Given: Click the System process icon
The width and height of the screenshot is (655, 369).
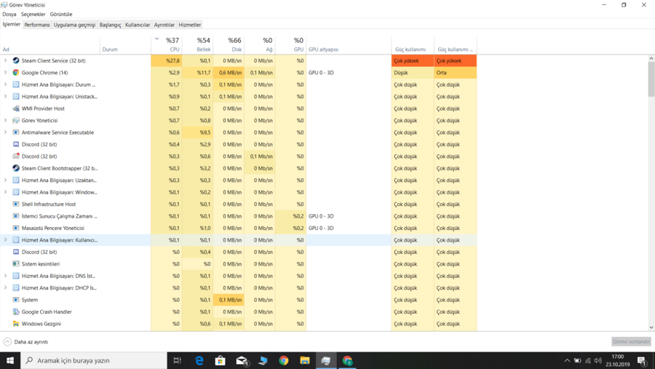Looking at the screenshot, I should click(16, 300).
